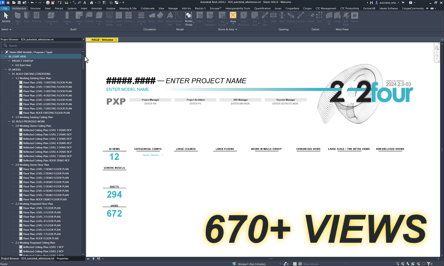Switch to the Annotate ribbon tab
Viewport: 444px width, 266px height.
(x=96, y=8)
